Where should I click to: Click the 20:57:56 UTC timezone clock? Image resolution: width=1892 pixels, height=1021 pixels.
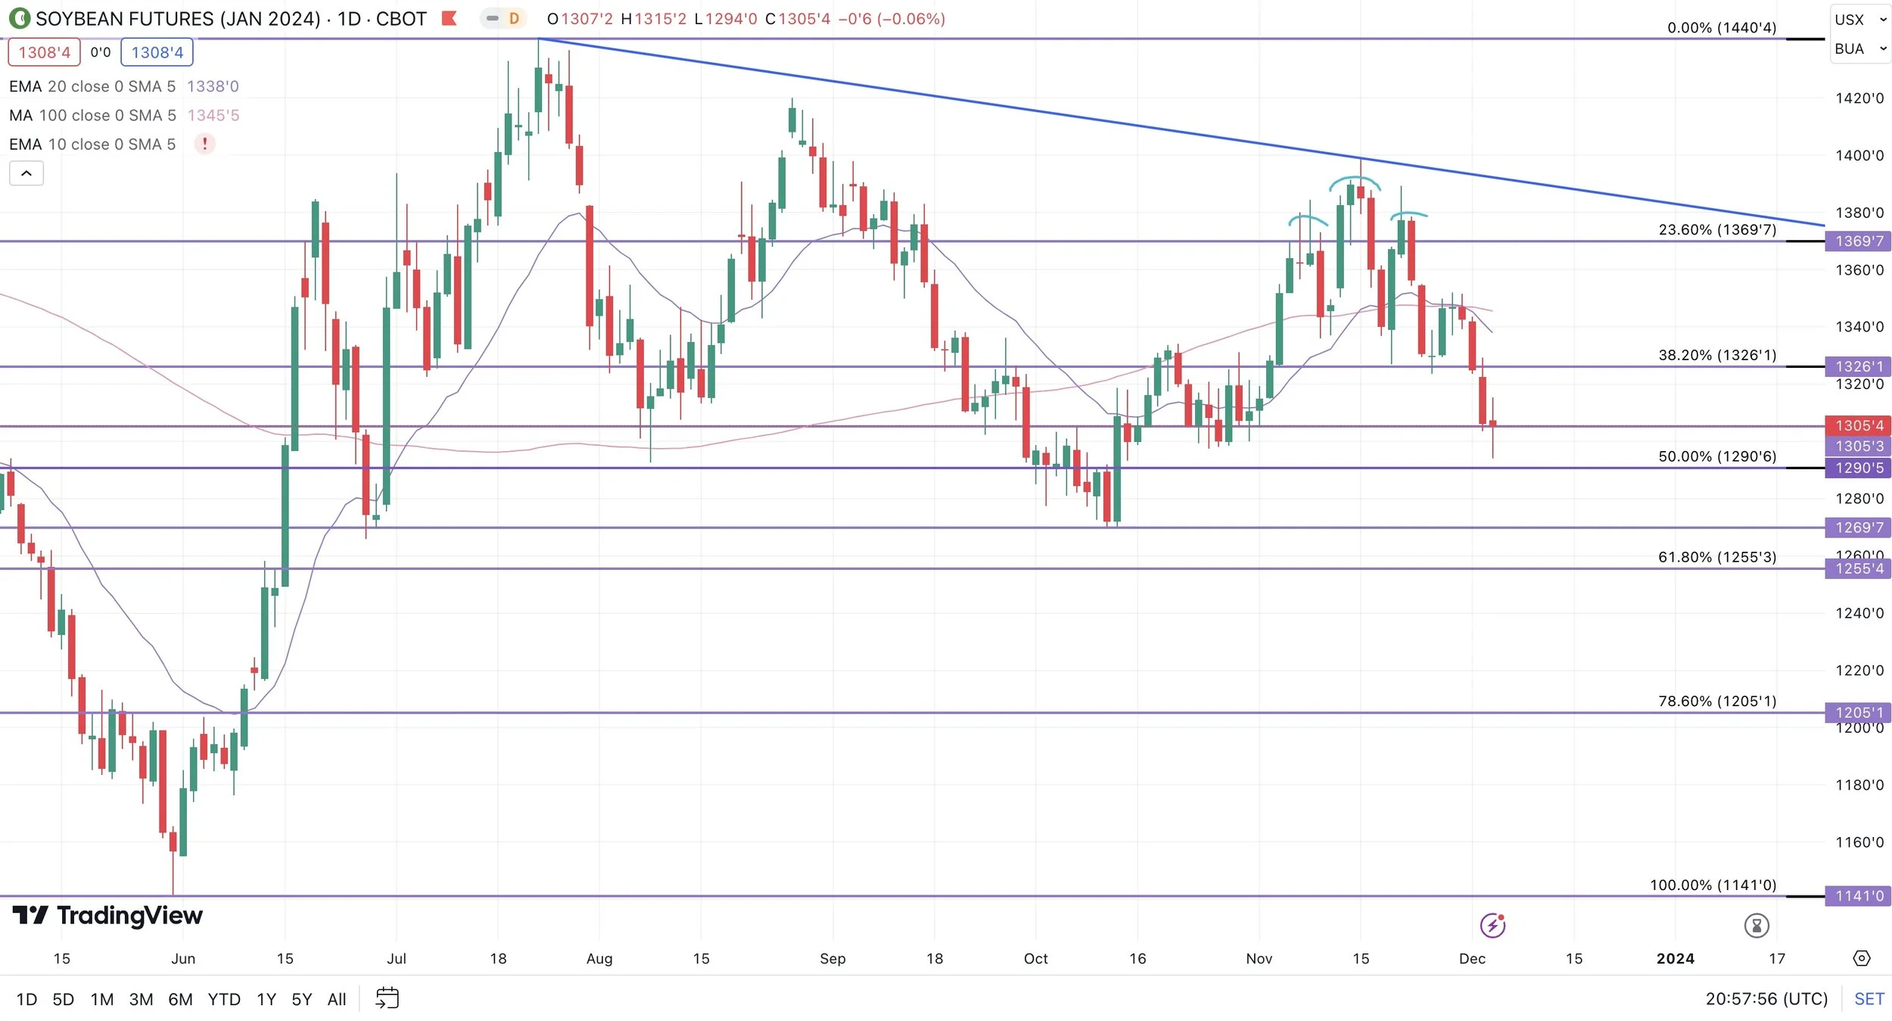coord(1766,999)
